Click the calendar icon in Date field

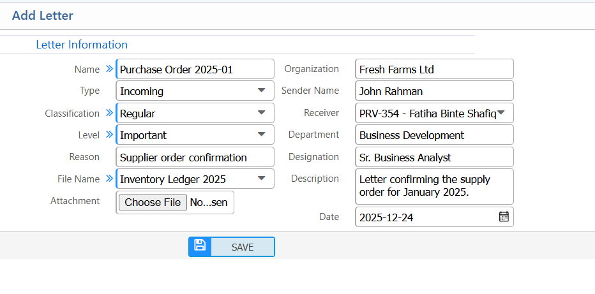pos(504,217)
